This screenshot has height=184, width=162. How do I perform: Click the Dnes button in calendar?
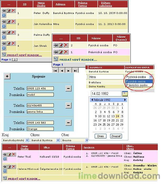click(x=100, y=136)
